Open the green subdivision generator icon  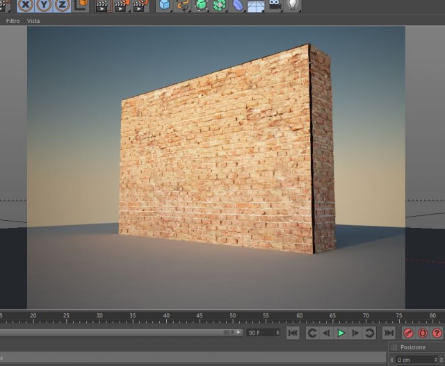click(201, 5)
